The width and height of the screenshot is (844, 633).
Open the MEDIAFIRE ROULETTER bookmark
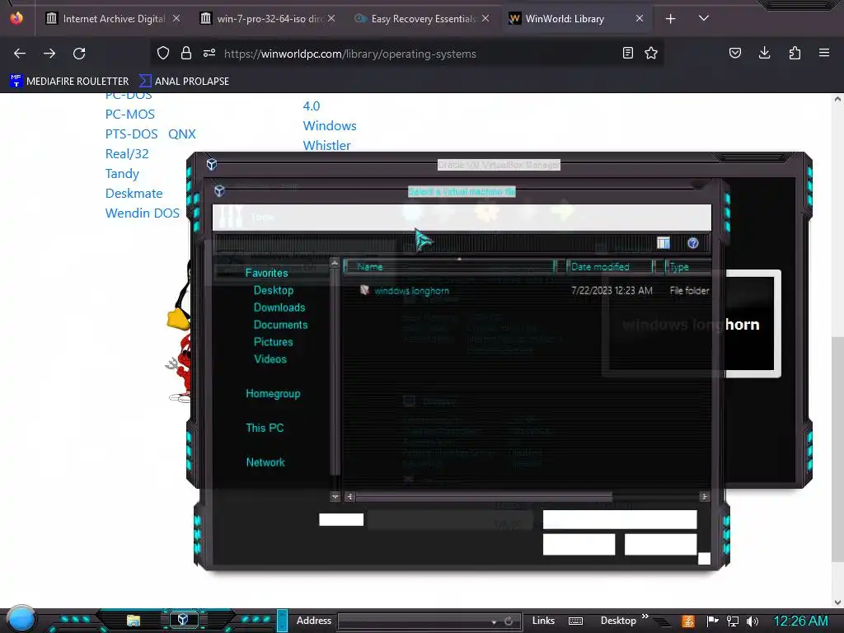point(69,82)
